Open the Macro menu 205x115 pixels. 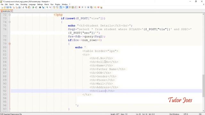pos(46,4)
